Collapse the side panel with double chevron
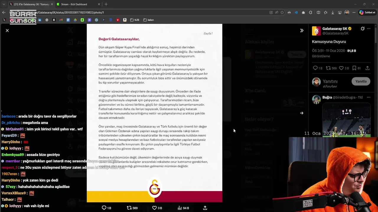Image resolution: width=378 pixels, height=212 pixels. tap(302, 31)
